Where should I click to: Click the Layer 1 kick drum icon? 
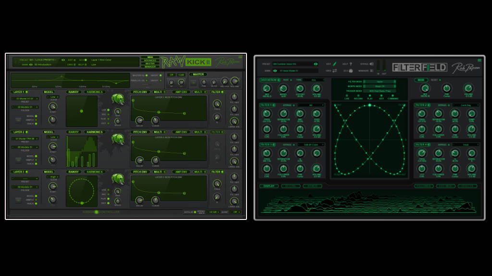(118, 99)
